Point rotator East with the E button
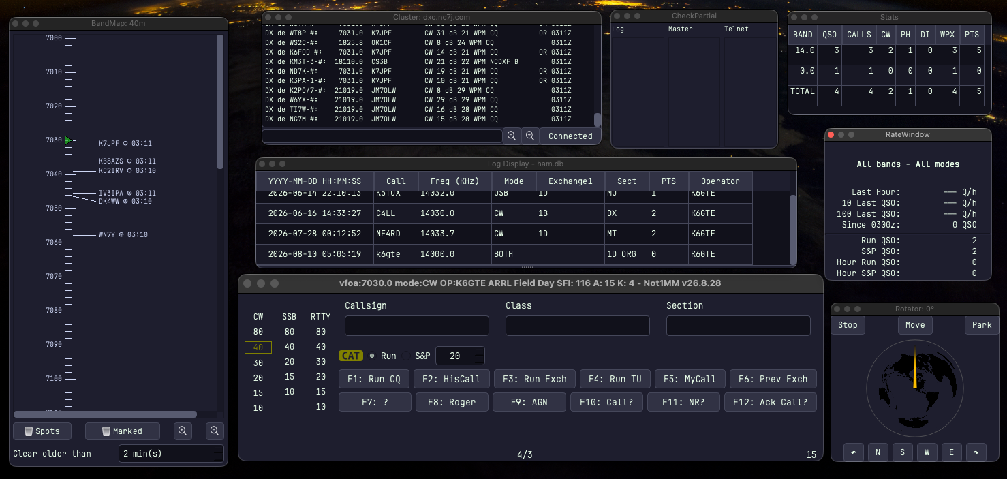Image resolution: width=1007 pixels, height=479 pixels. click(x=952, y=452)
